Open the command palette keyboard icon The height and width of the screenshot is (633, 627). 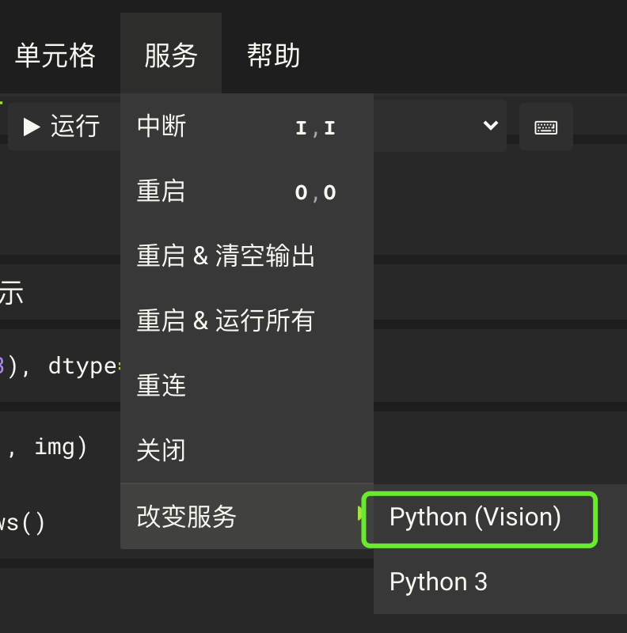click(545, 127)
